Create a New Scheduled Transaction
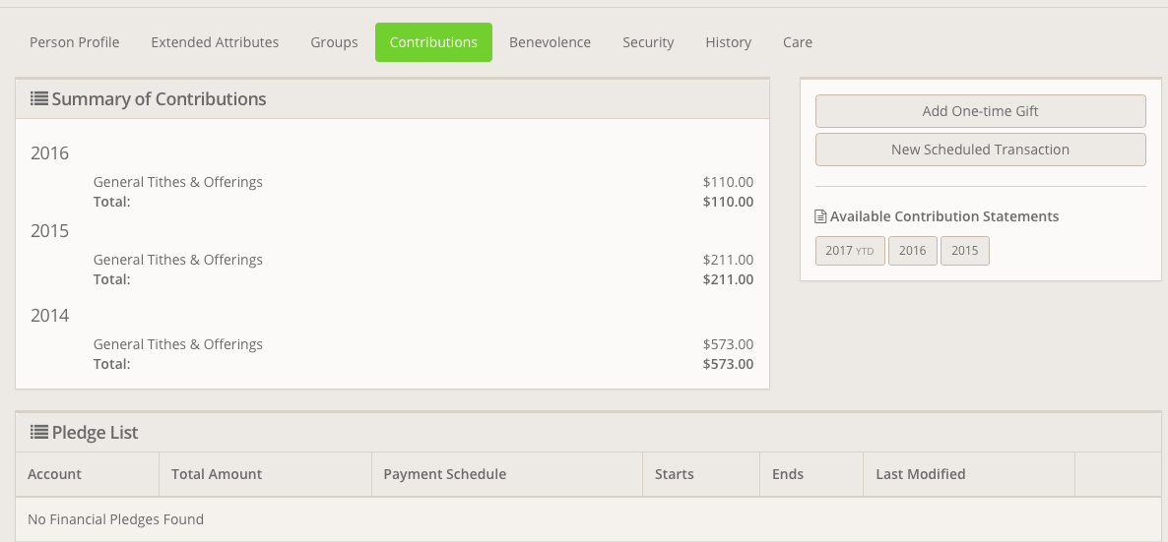 pyautogui.click(x=980, y=150)
